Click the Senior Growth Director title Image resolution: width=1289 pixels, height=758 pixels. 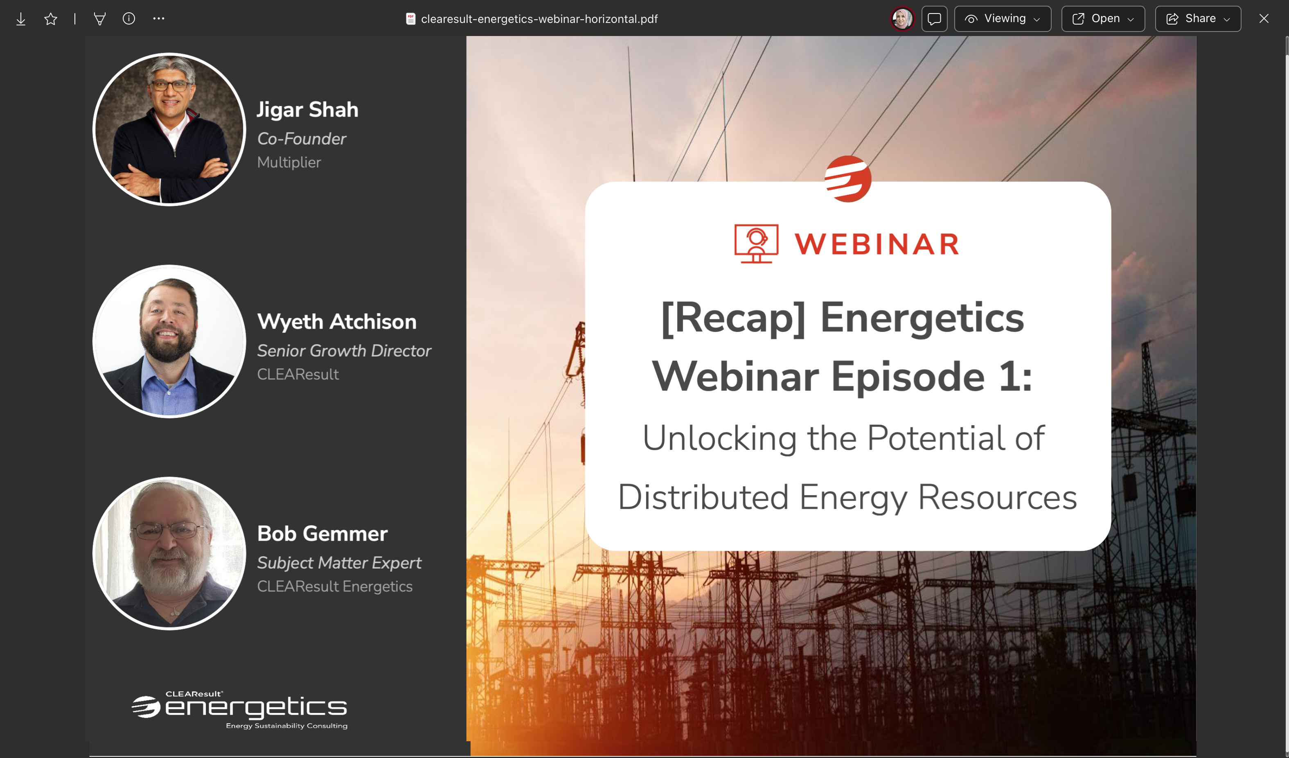click(x=344, y=351)
